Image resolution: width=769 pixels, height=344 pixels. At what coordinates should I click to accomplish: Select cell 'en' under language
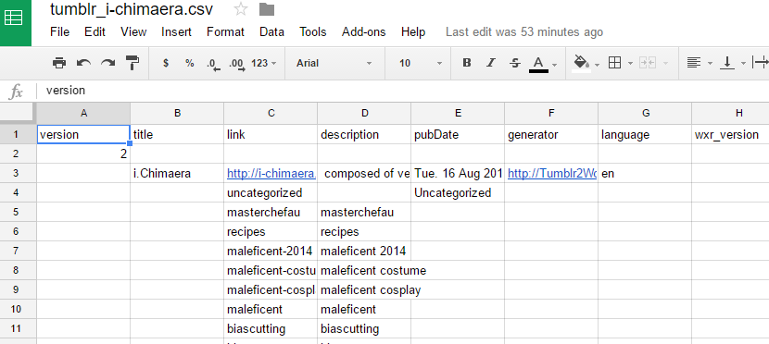tap(645, 173)
